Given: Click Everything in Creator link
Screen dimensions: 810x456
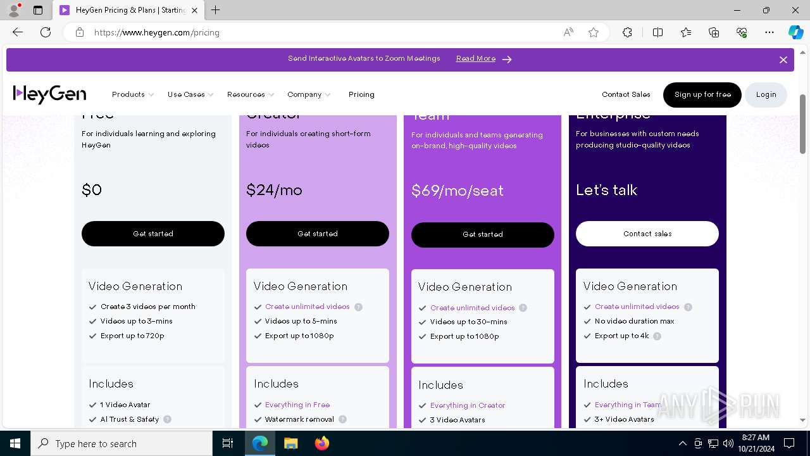Looking at the screenshot, I should 468,405.
